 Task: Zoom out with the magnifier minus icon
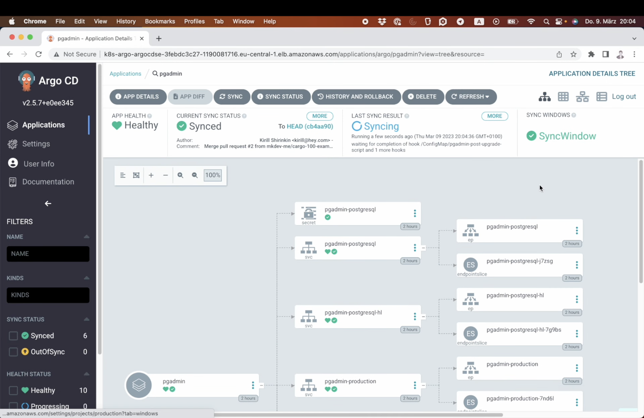point(195,175)
